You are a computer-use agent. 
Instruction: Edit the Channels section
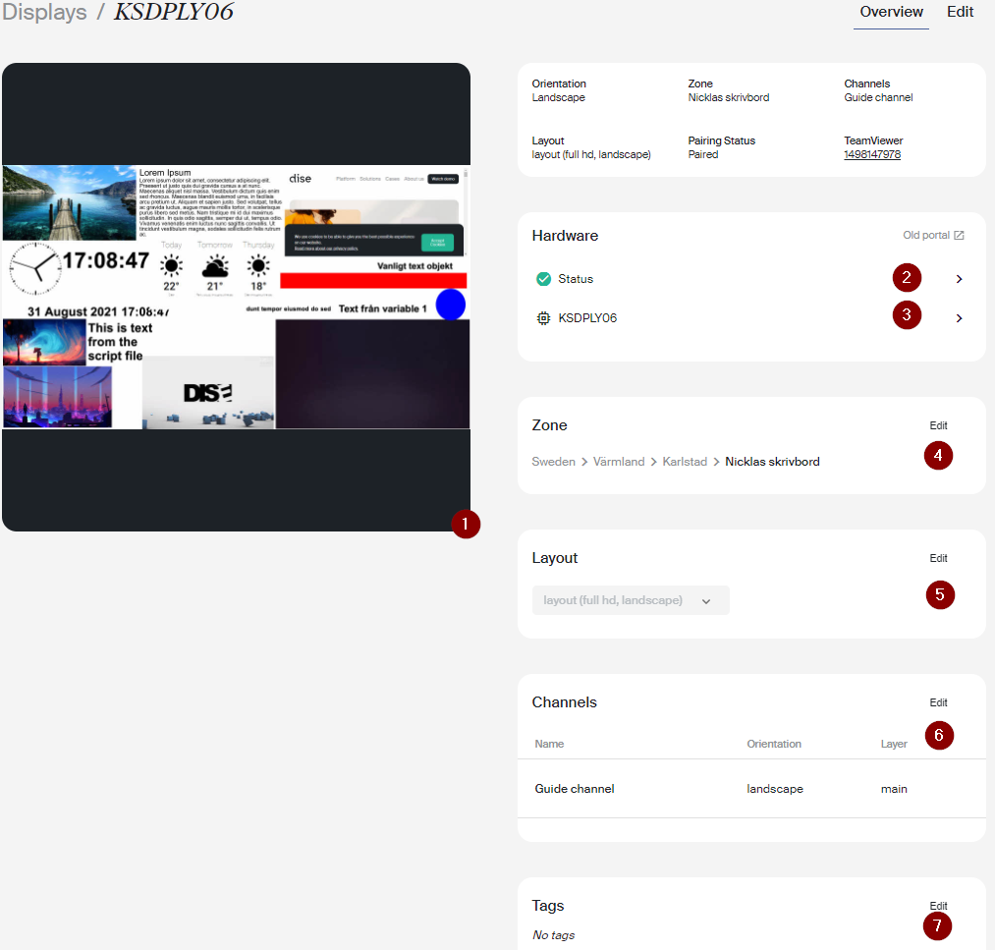[938, 702]
